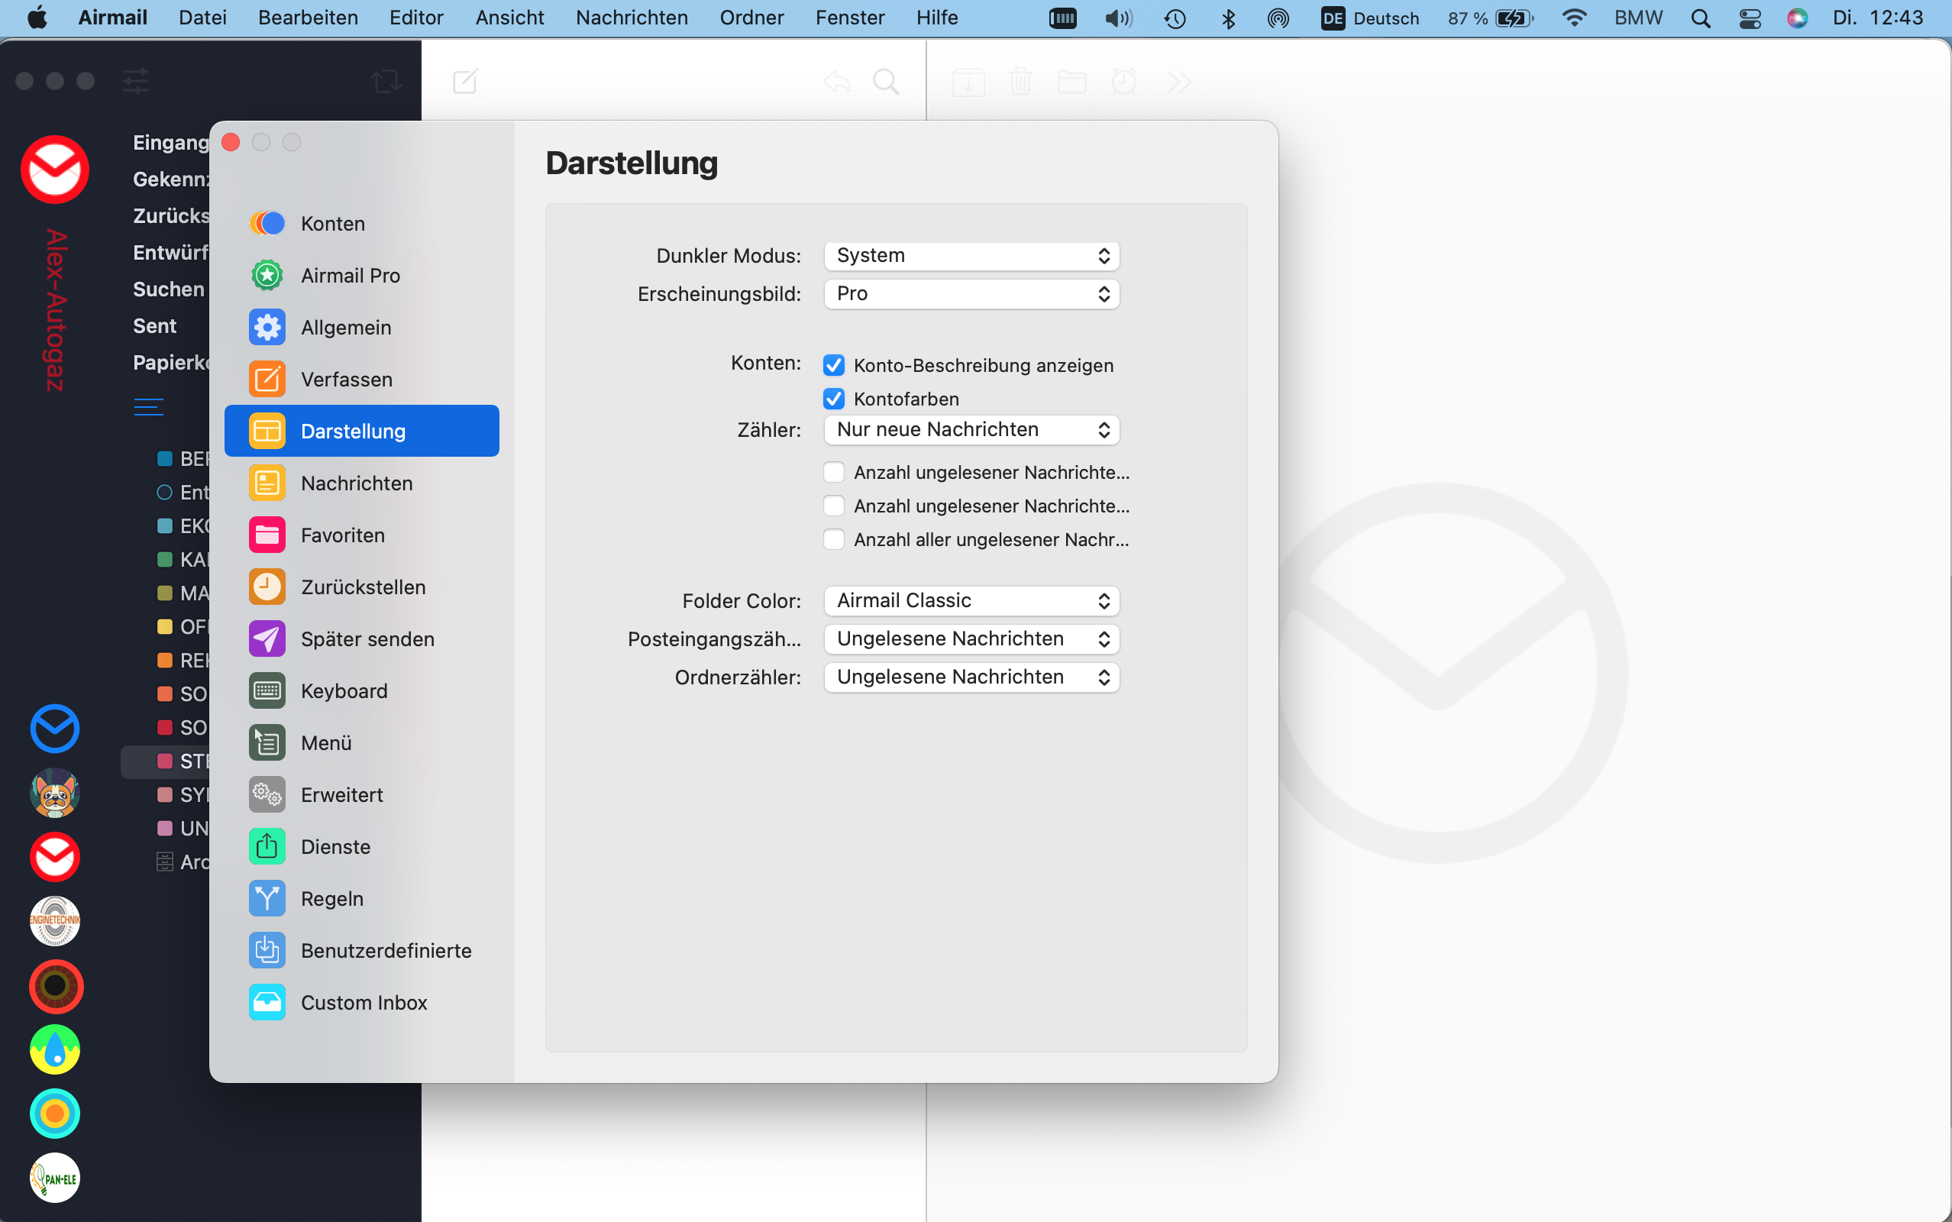1952x1222 pixels.
Task: Click the trash icon in message toolbar
Action: coord(1020,82)
